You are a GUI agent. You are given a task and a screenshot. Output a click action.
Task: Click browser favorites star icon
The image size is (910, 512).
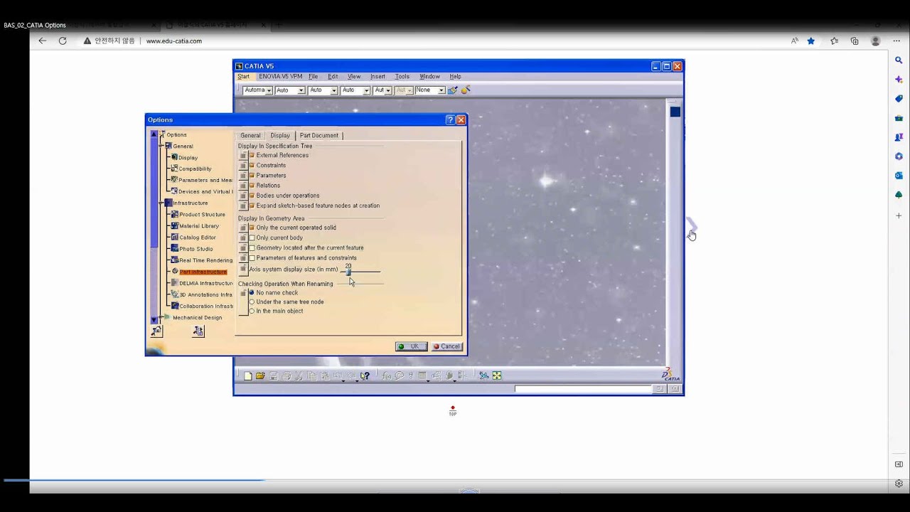(x=810, y=41)
